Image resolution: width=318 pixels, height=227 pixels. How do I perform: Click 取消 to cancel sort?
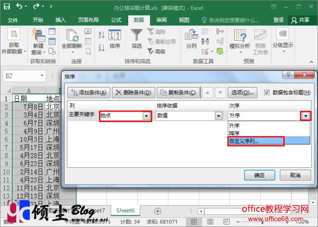pyautogui.click(x=295, y=175)
